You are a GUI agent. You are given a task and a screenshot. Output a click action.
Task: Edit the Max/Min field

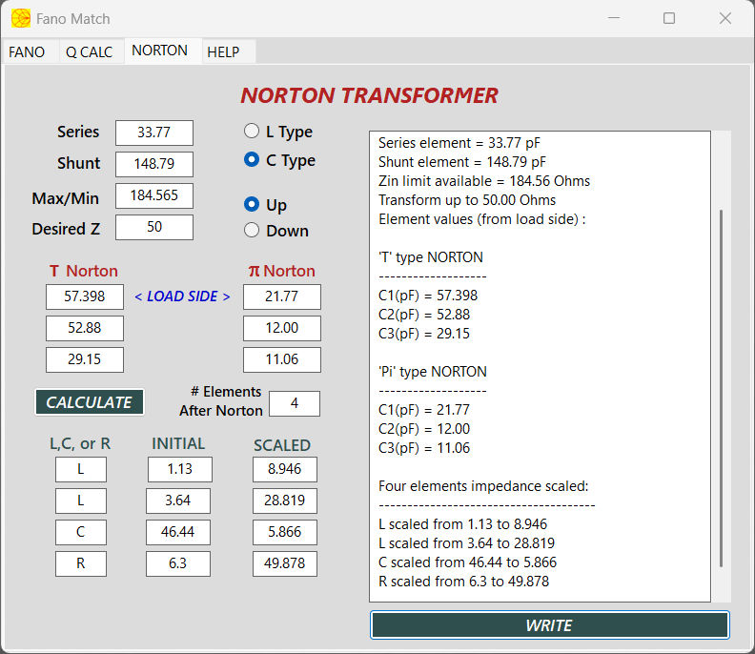pos(153,196)
